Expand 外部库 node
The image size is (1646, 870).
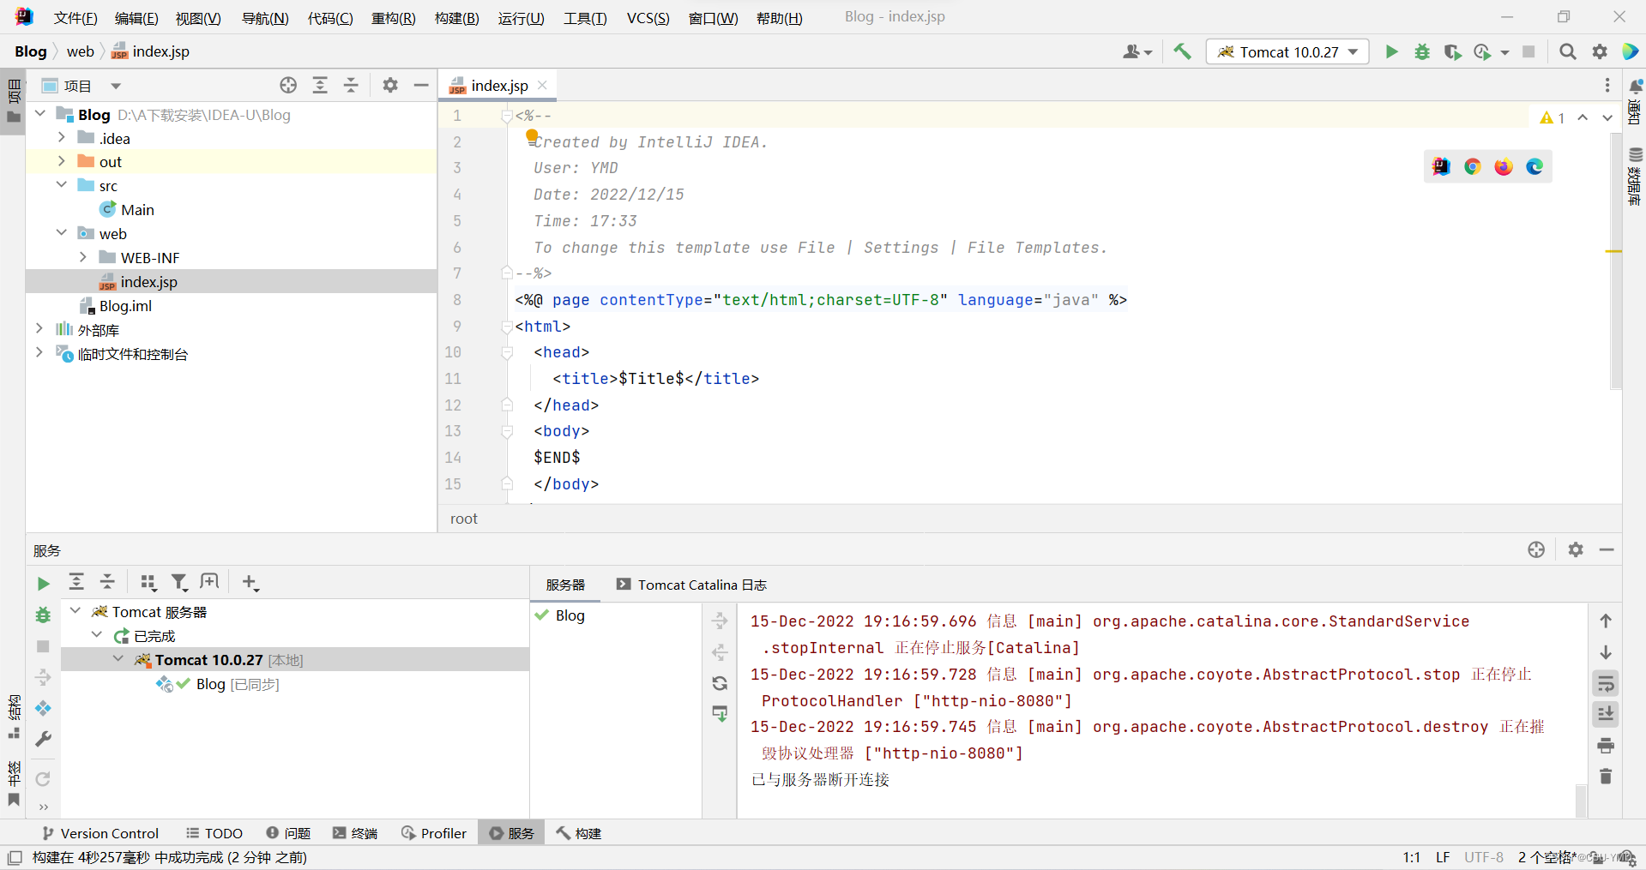tap(39, 329)
